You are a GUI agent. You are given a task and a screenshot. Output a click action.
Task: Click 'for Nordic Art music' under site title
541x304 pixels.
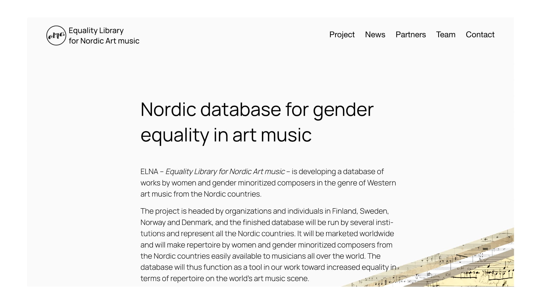click(104, 41)
